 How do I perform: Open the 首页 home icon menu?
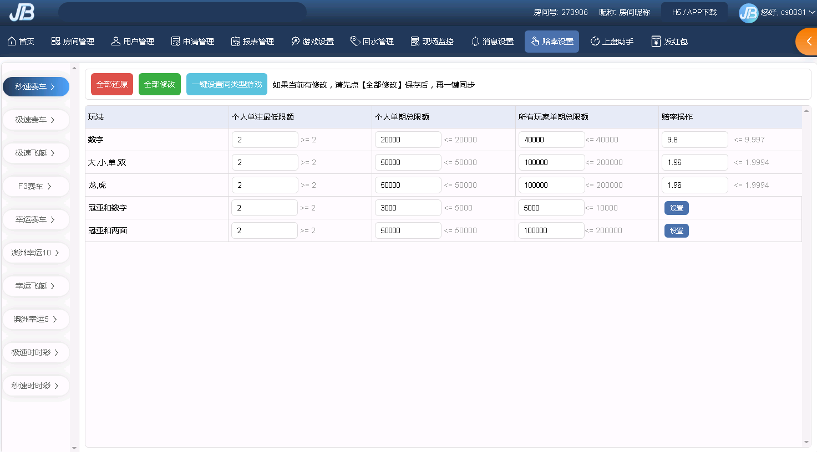tap(21, 42)
